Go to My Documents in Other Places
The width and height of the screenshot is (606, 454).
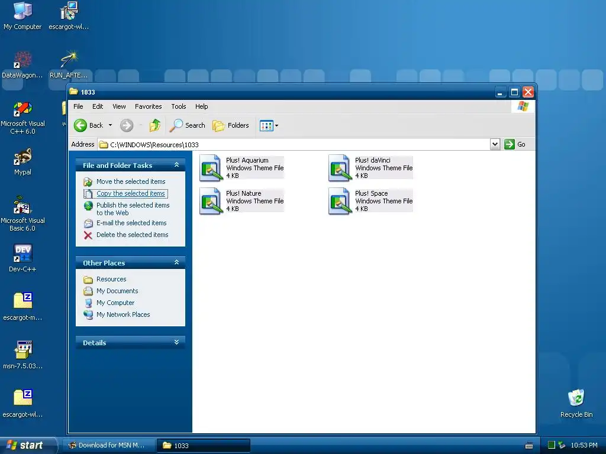click(x=117, y=291)
